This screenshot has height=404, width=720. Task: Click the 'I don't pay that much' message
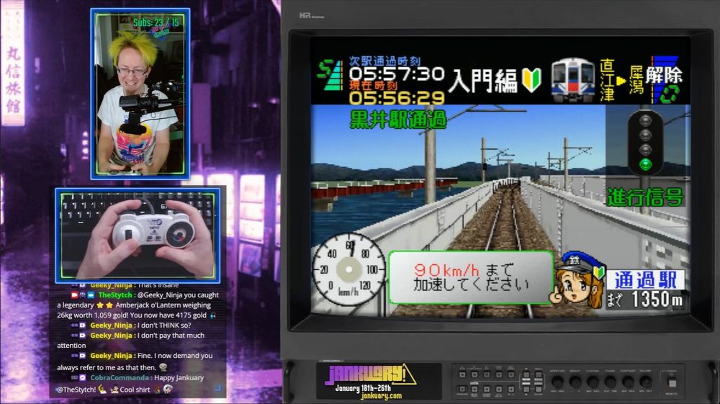[x=171, y=335]
